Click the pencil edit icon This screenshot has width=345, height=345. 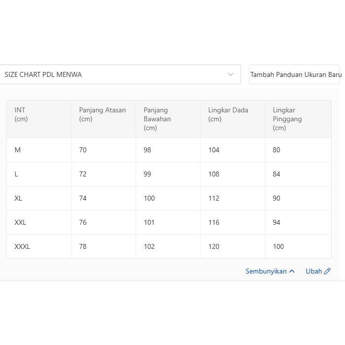click(327, 271)
